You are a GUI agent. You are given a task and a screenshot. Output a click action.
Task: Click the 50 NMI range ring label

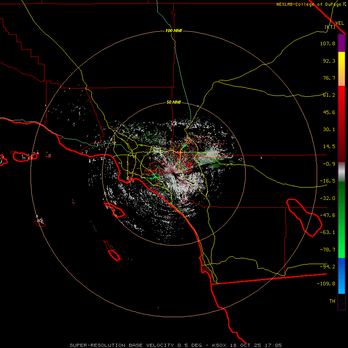tap(174, 102)
